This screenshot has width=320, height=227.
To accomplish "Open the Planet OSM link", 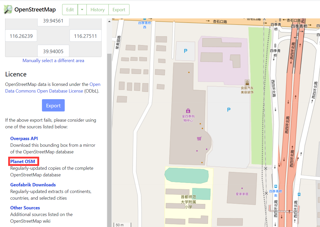I will pyautogui.click(x=23, y=161).
